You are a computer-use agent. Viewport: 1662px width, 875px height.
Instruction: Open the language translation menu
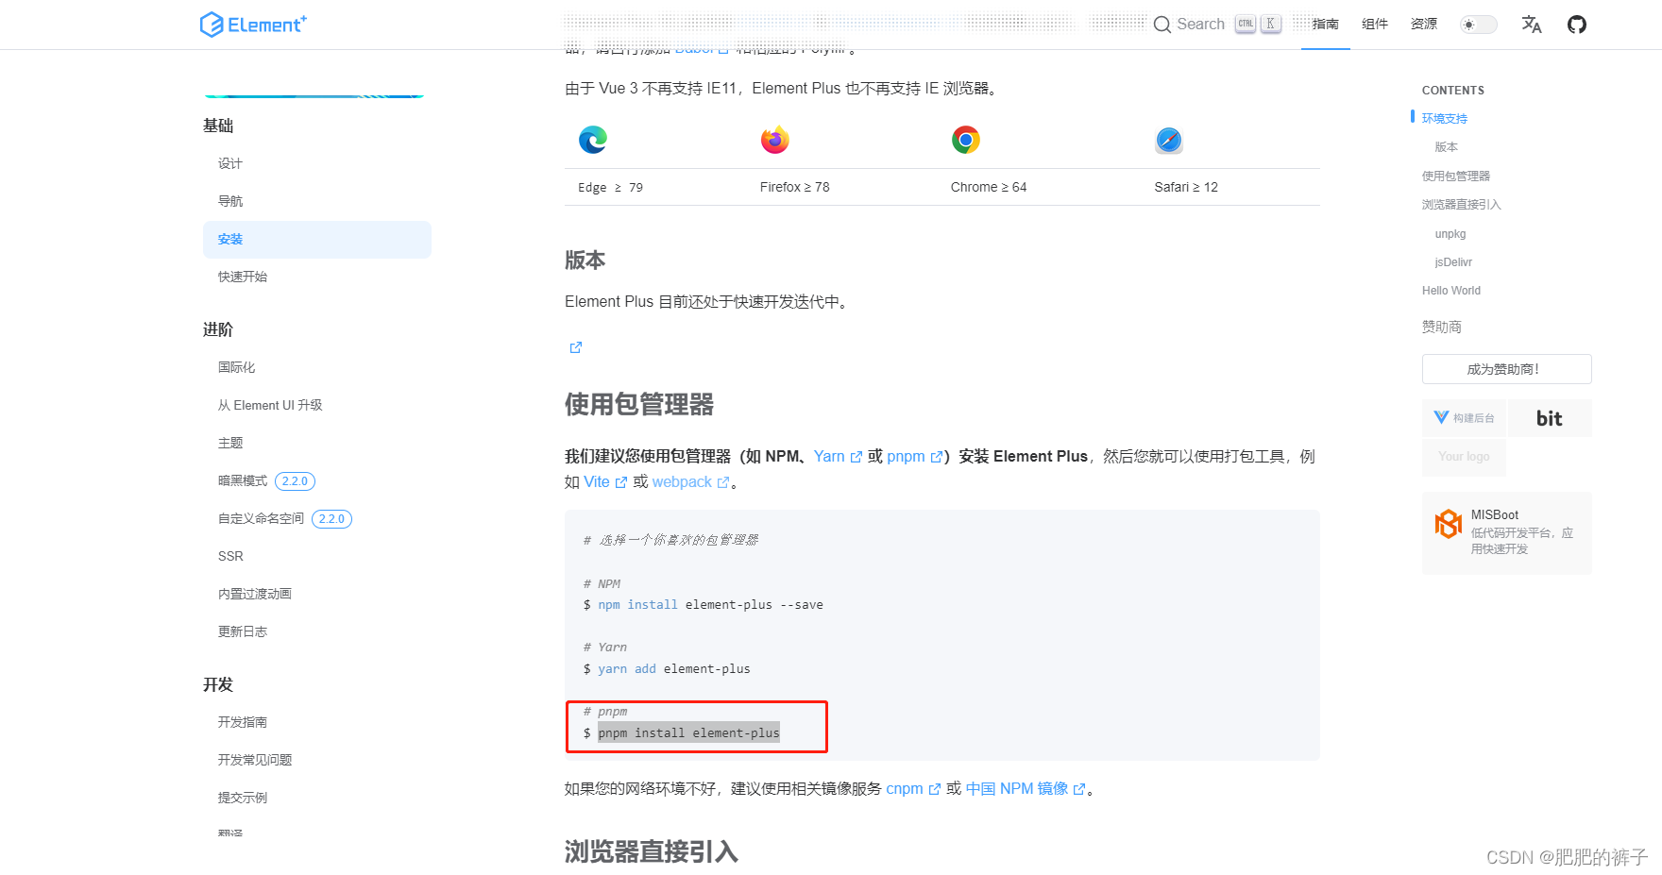point(1532,25)
